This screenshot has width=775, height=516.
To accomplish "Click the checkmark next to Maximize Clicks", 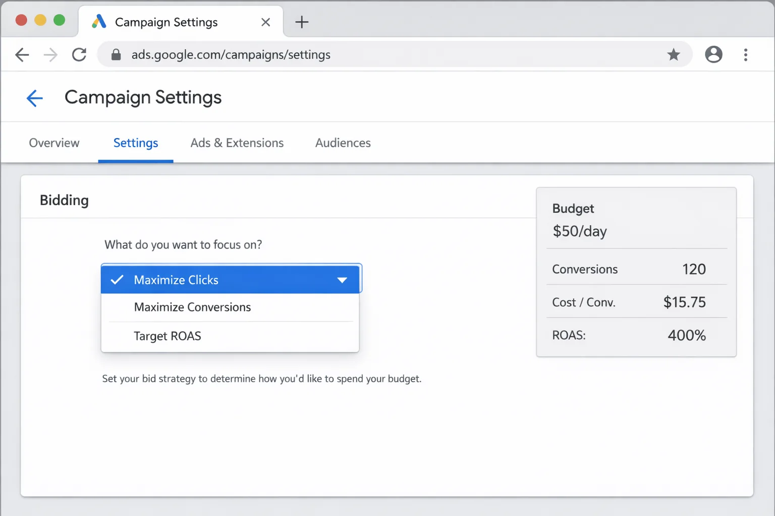I will [117, 280].
